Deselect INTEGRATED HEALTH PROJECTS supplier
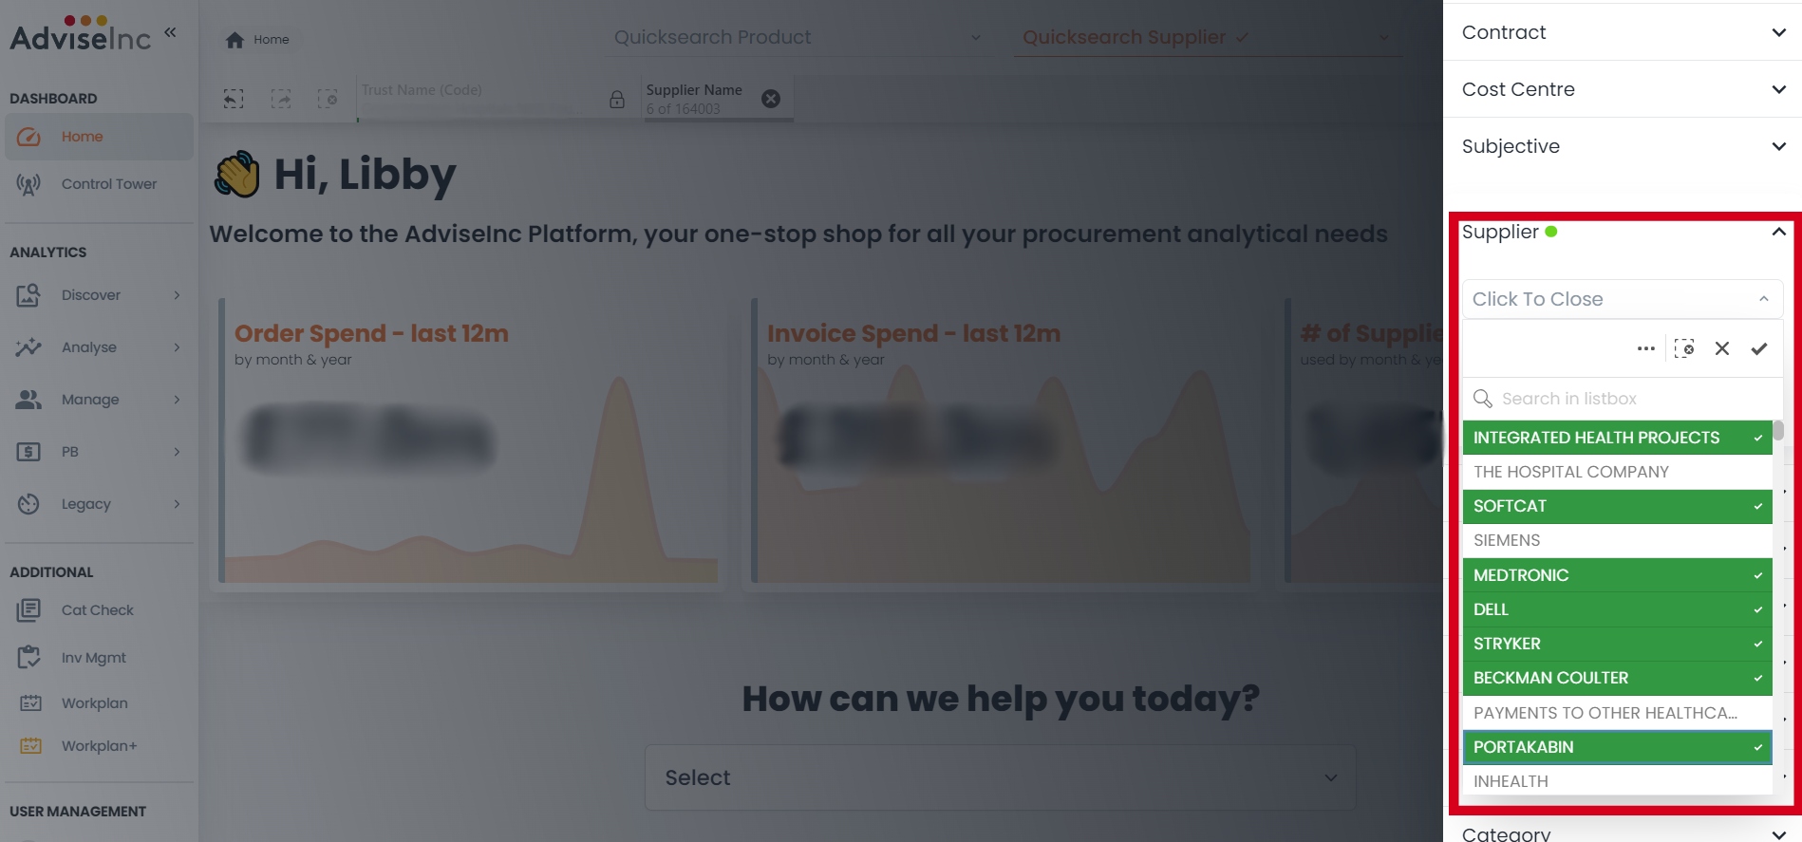Image resolution: width=1802 pixels, height=842 pixels. pos(1617,438)
